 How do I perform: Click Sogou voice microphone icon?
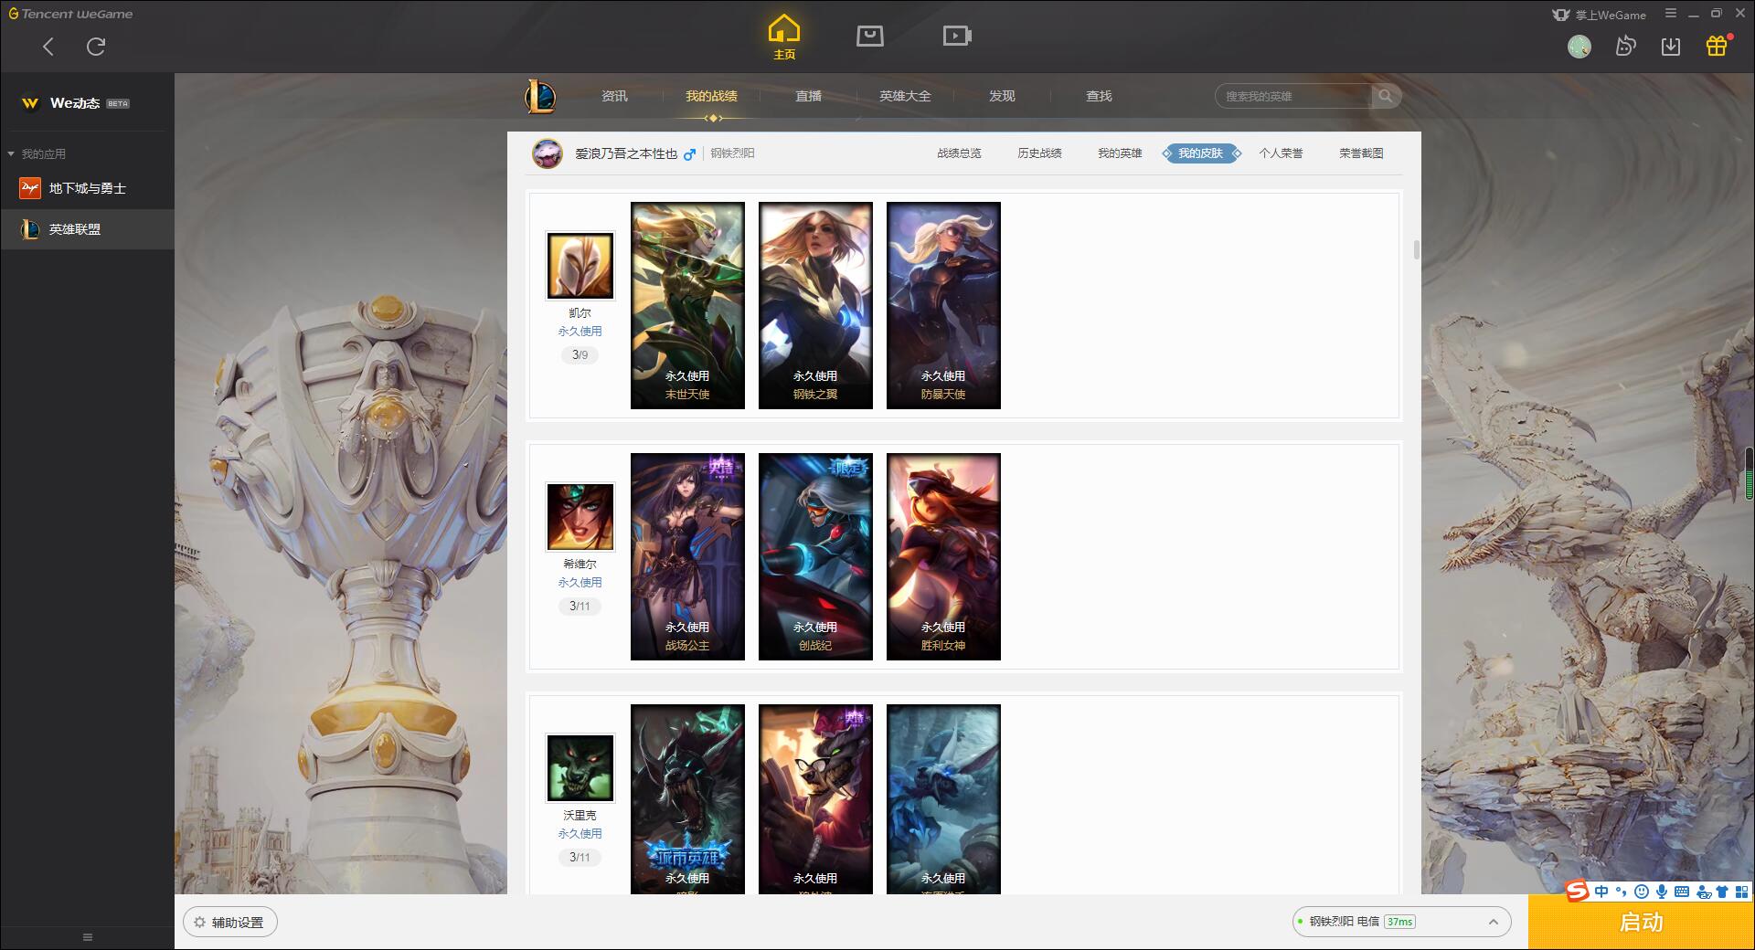pyautogui.click(x=1662, y=892)
